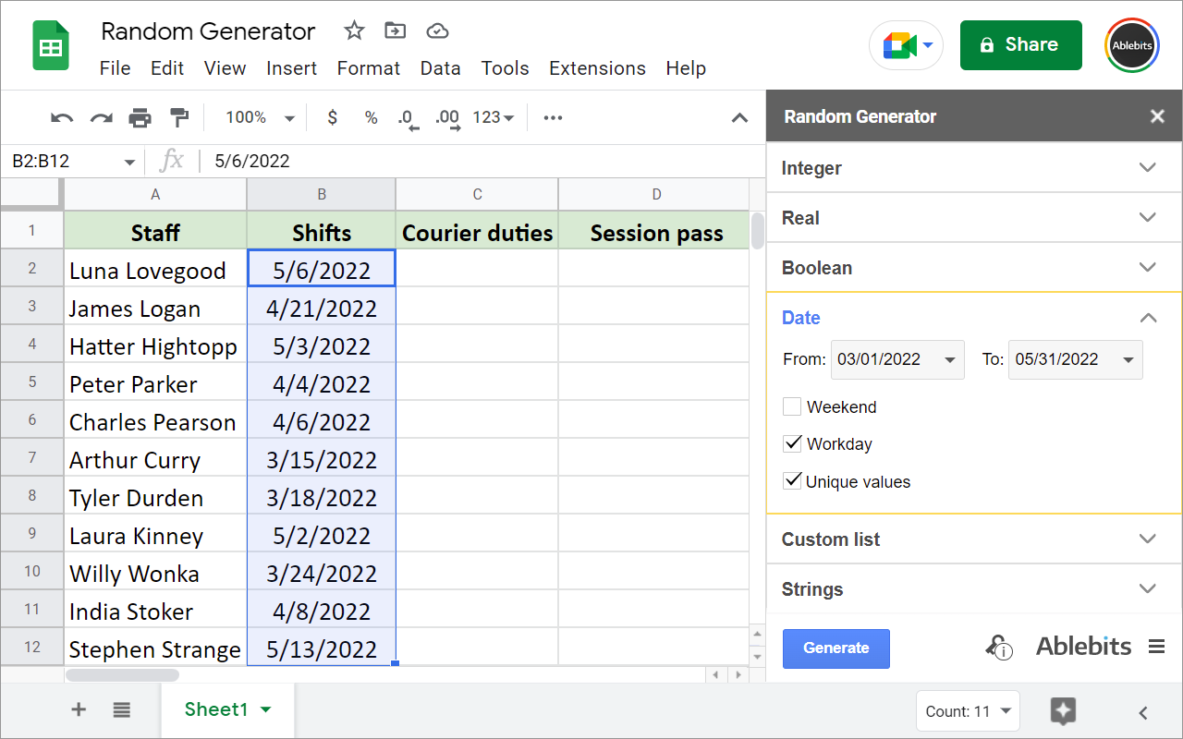Viewport: 1183px width, 739px height.
Task: Click the fx formula icon
Action: click(x=171, y=161)
